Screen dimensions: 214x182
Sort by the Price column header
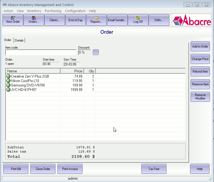pyautogui.click(x=72, y=71)
